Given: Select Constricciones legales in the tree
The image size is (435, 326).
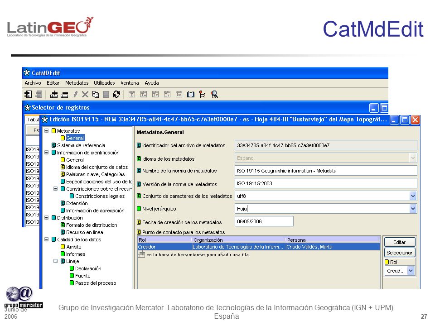Looking at the screenshot, I should pos(100,196).
